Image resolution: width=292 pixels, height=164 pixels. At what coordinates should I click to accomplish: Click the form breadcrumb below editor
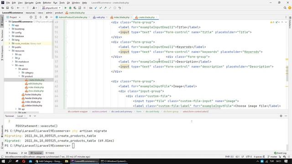tap(139, 112)
